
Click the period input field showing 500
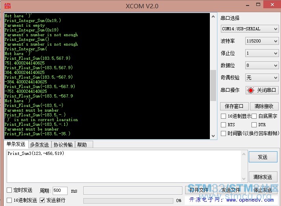(60, 190)
